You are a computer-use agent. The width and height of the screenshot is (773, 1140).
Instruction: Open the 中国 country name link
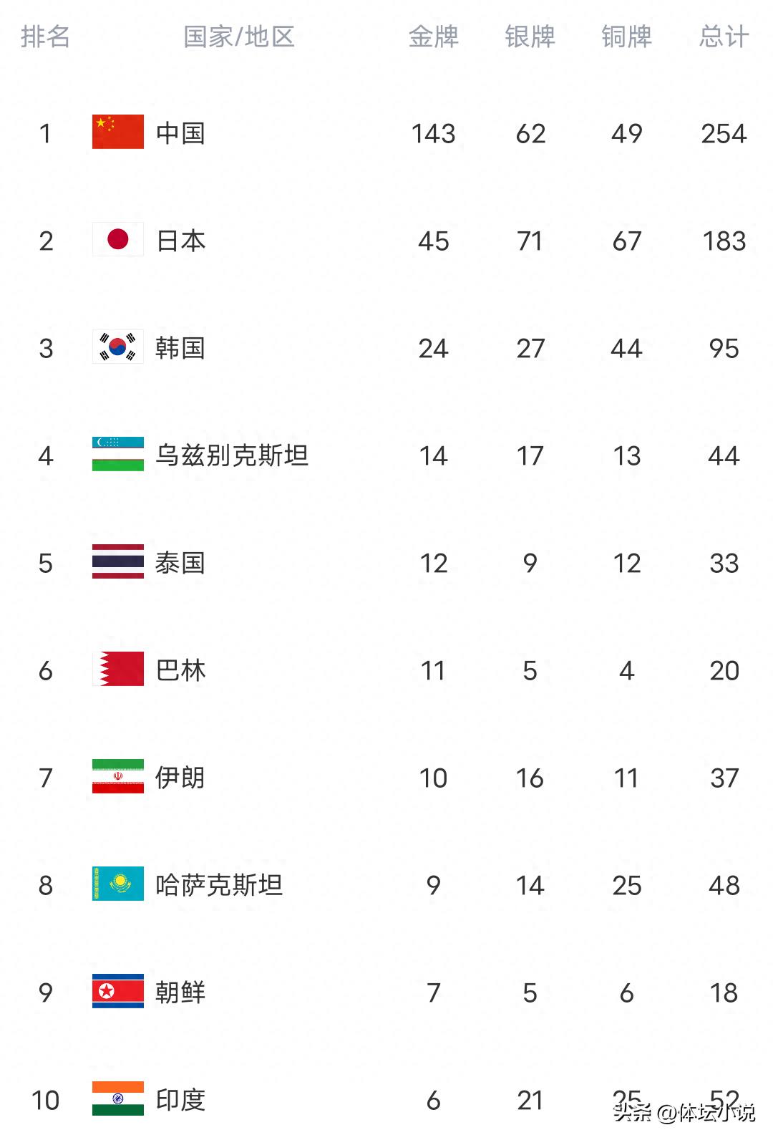[180, 133]
